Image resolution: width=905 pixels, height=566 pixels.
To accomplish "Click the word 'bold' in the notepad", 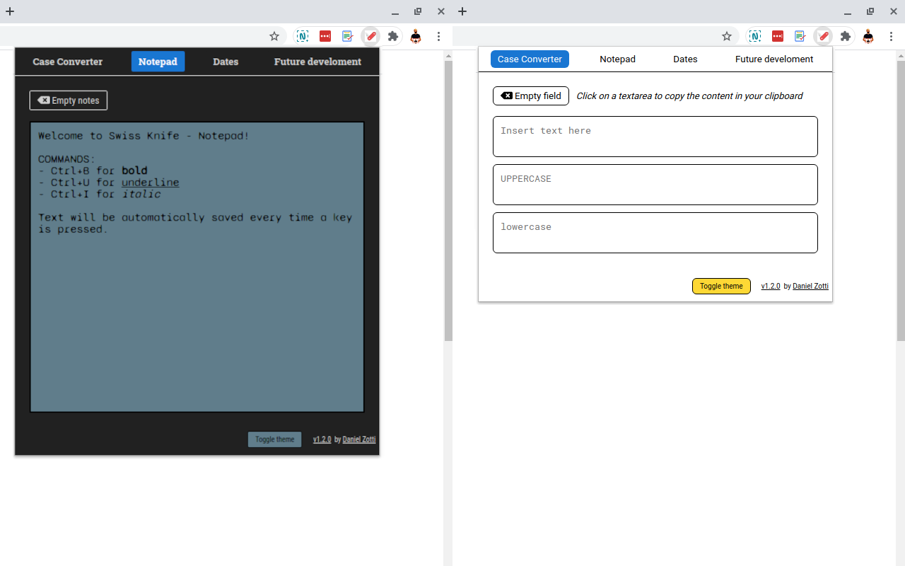I will [134, 171].
